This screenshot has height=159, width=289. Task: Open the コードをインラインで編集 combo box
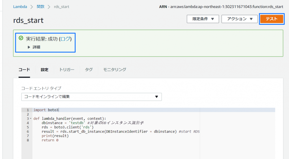[x=91, y=97]
